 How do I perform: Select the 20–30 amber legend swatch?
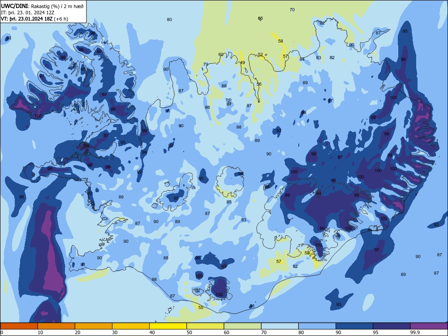[94, 326]
